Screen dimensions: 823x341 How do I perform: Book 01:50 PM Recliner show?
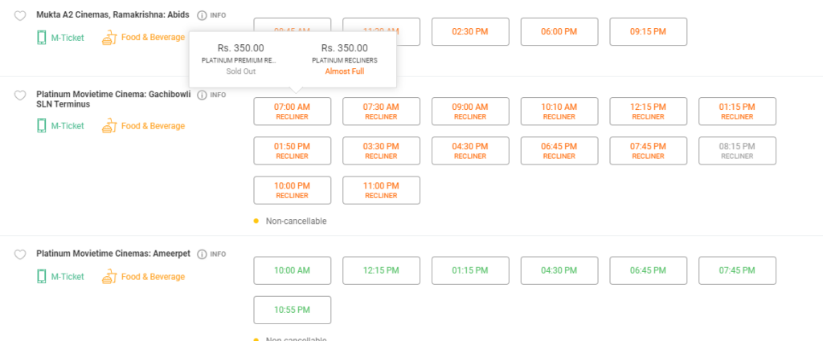click(293, 151)
